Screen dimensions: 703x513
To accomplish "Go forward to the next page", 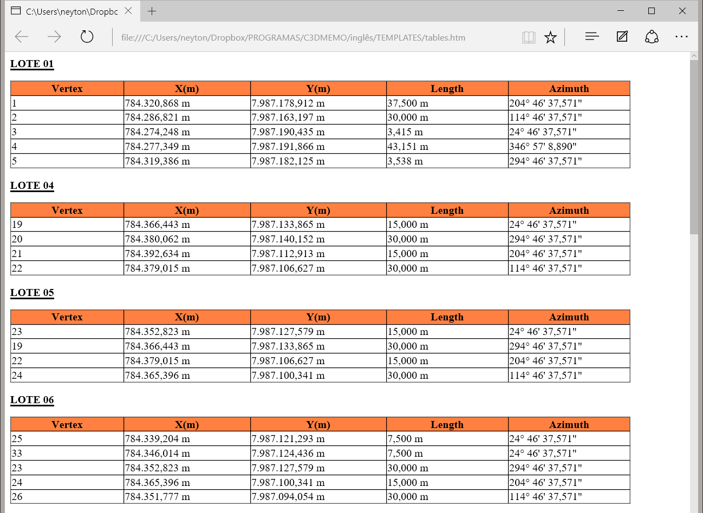I will [54, 37].
